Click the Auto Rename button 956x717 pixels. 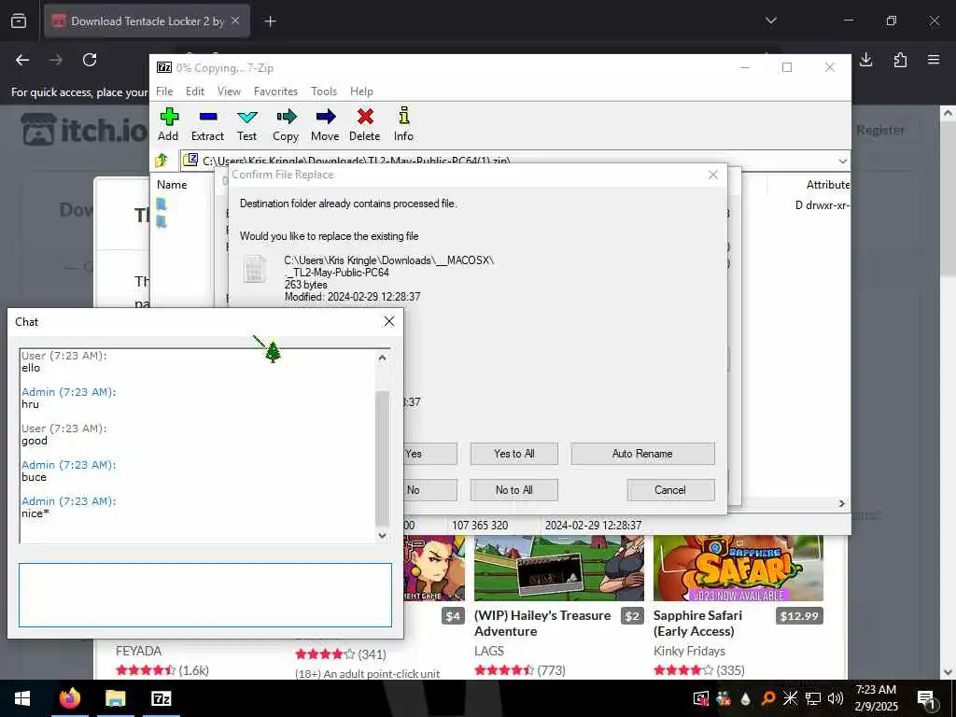[x=642, y=454]
